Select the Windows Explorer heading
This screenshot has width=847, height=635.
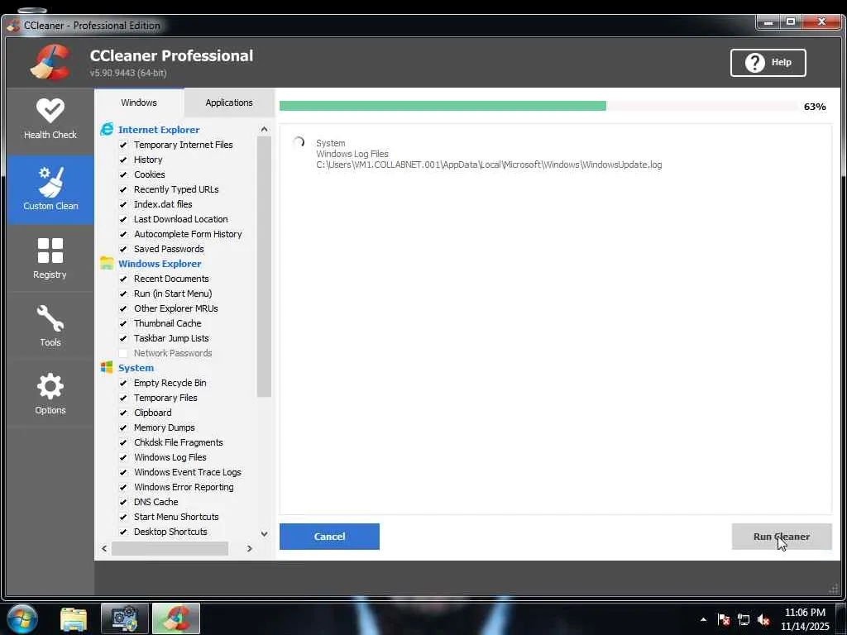160,264
